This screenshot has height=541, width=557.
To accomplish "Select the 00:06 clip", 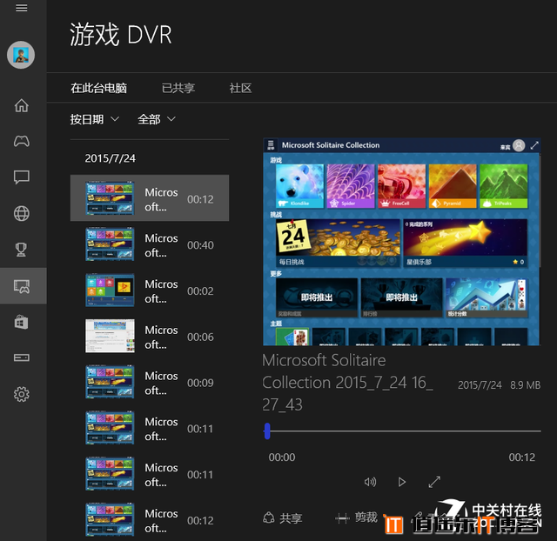I will pyautogui.click(x=150, y=337).
